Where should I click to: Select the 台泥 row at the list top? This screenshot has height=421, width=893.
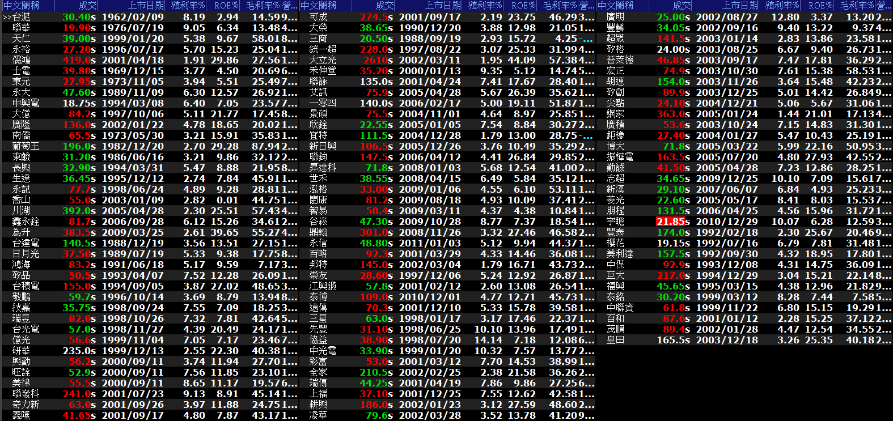[x=22, y=17]
